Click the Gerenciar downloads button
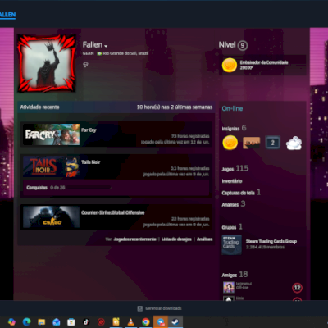The image size is (328, 328). [x=159, y=308]
